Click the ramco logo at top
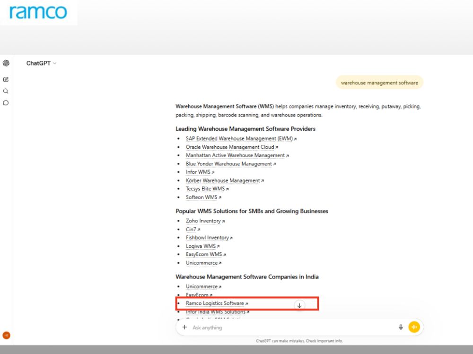 pos(38,12)
